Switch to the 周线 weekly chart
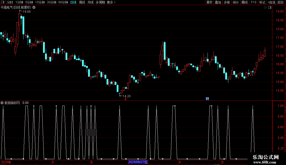This screenshot has height=165, width=286. (x=82, y=2)
